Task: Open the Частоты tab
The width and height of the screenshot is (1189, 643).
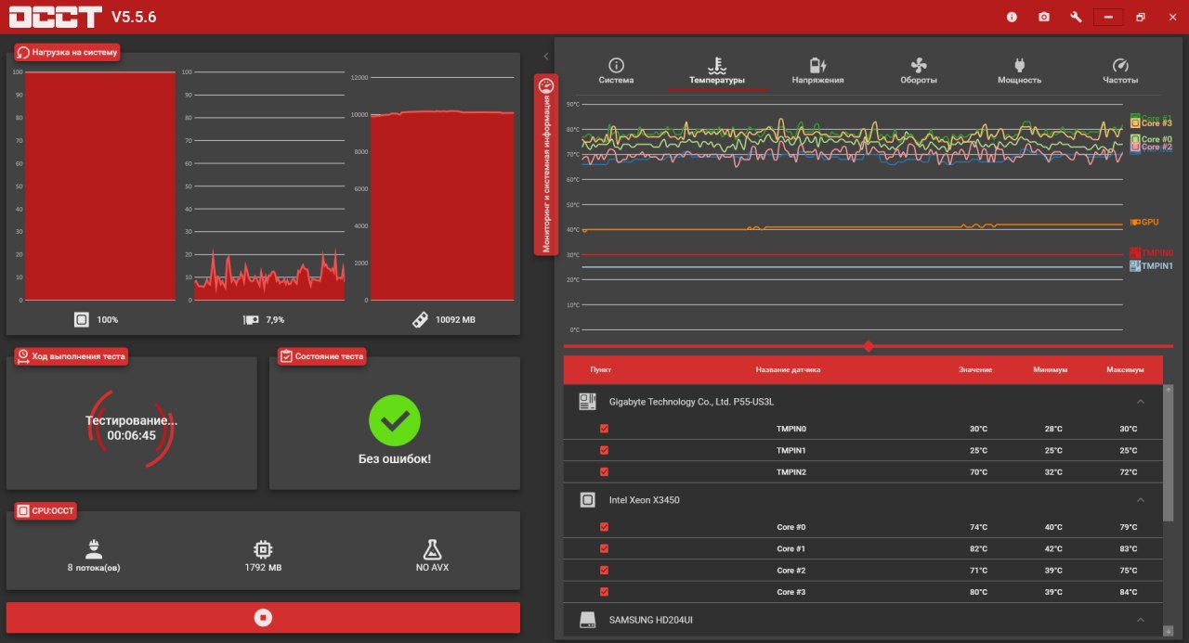Action: 1120,71
